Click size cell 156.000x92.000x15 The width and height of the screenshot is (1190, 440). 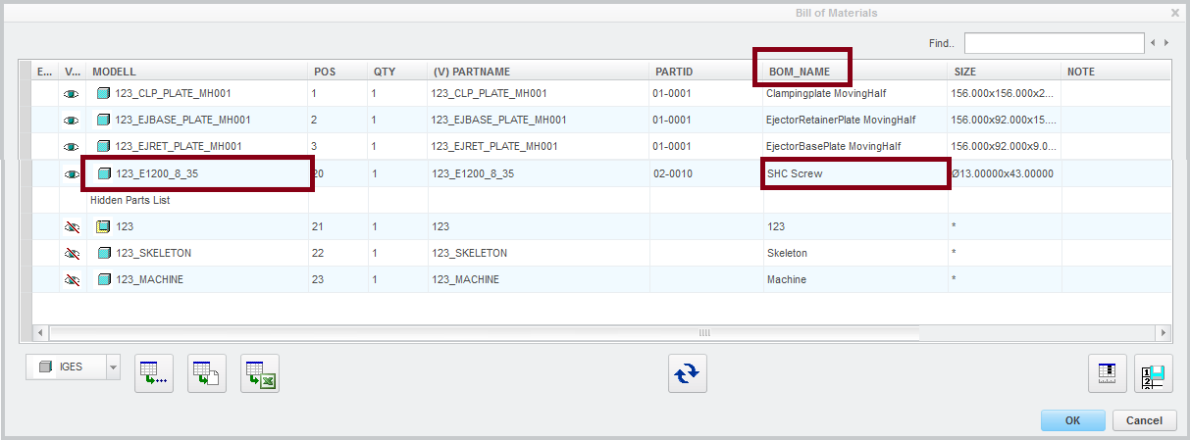[1005, 121]
